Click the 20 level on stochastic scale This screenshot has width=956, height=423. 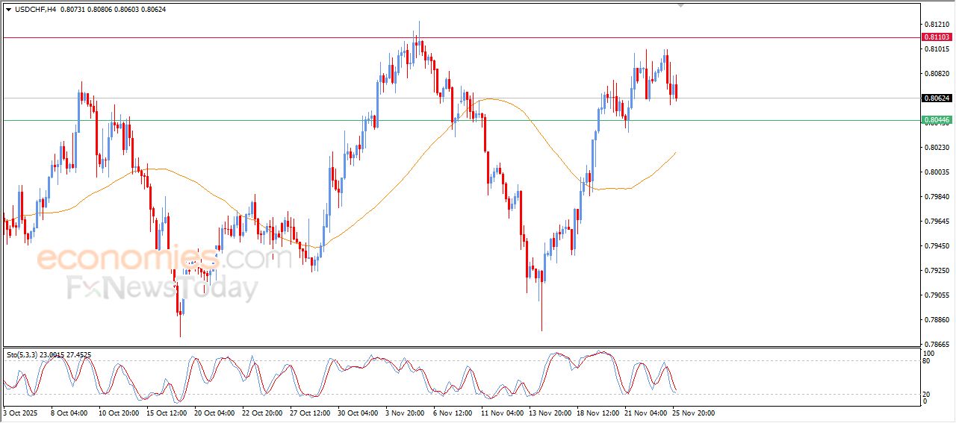[928, 393]
